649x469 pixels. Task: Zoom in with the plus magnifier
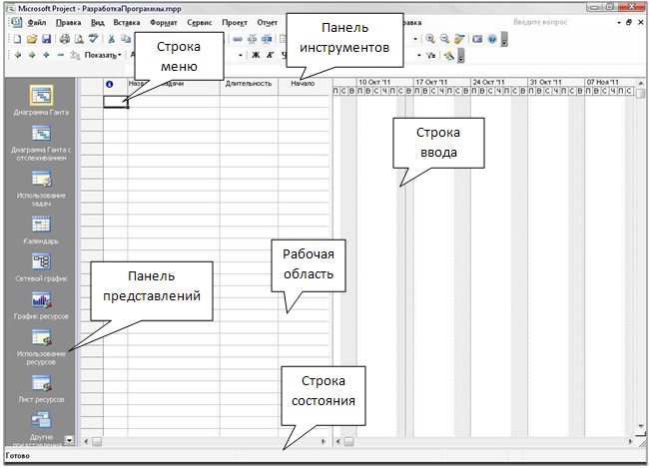pyautogui.click(x=430, y=39)
